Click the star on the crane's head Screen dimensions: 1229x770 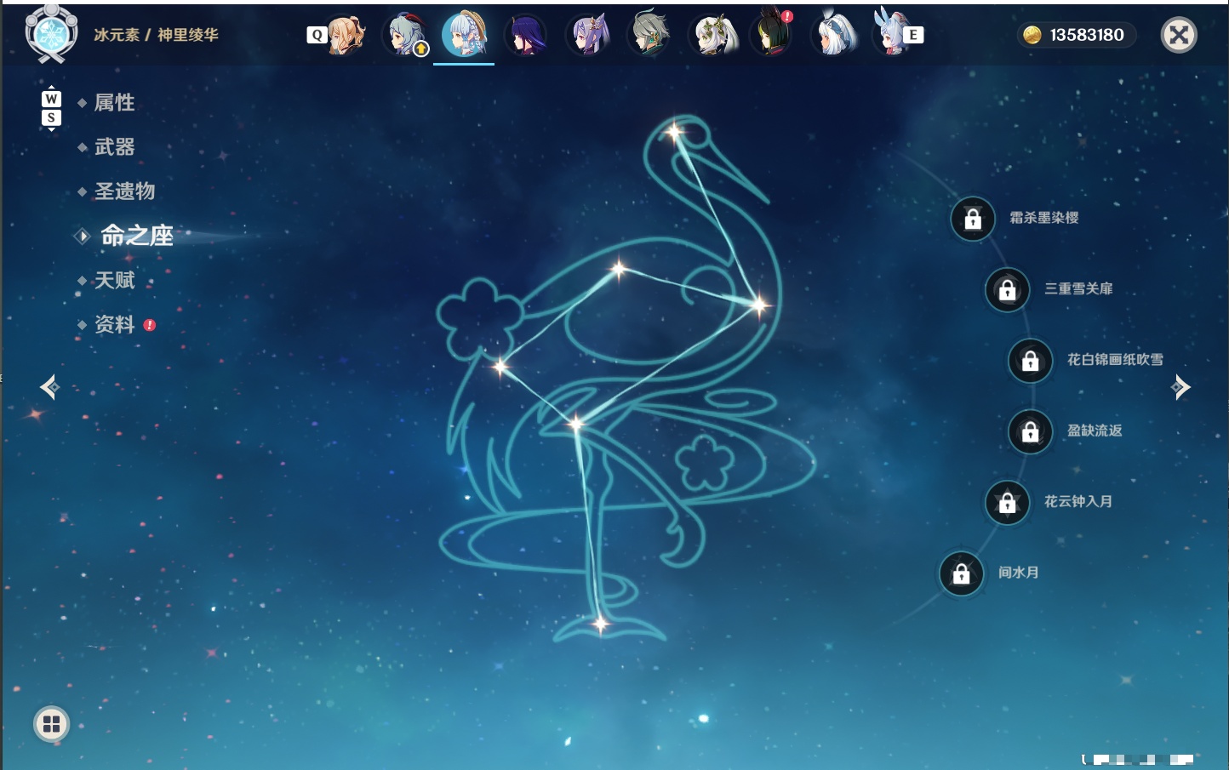point(675,132)
